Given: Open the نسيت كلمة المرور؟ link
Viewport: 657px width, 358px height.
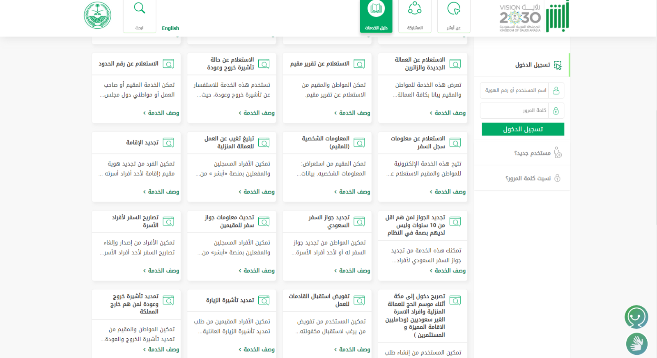Looking at the screenshot, I should tap(528, 178).
